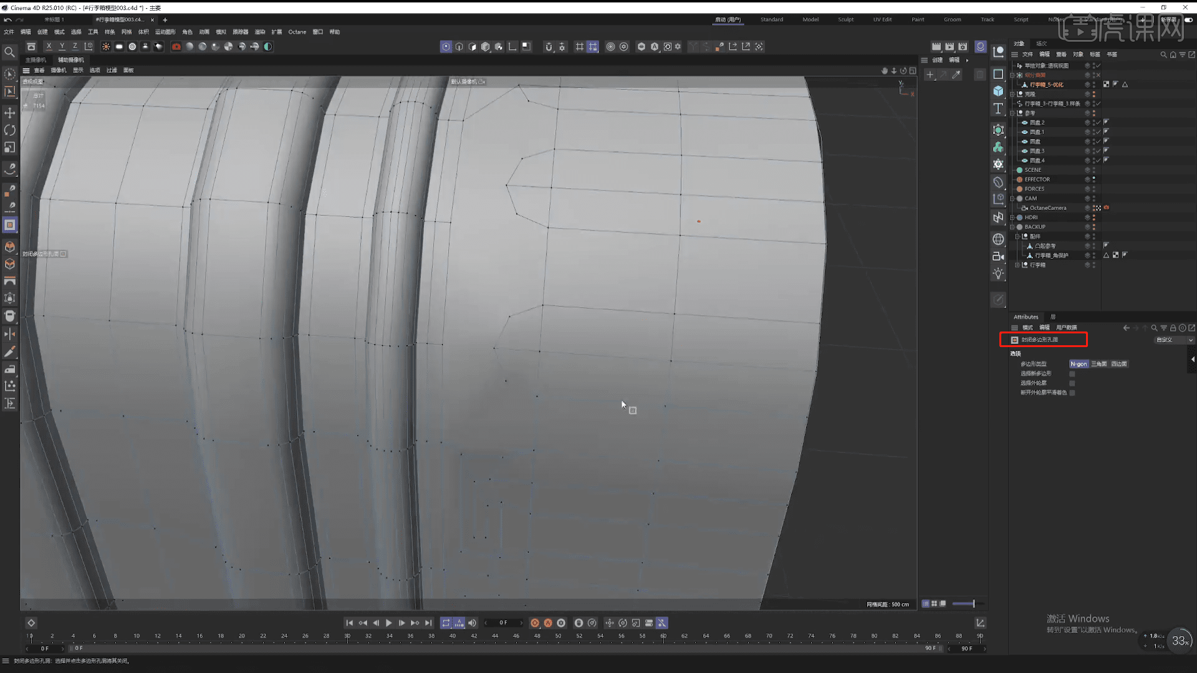
Task: Check the 选择外轮廓 checkbox
Action: pos(1072,383)
